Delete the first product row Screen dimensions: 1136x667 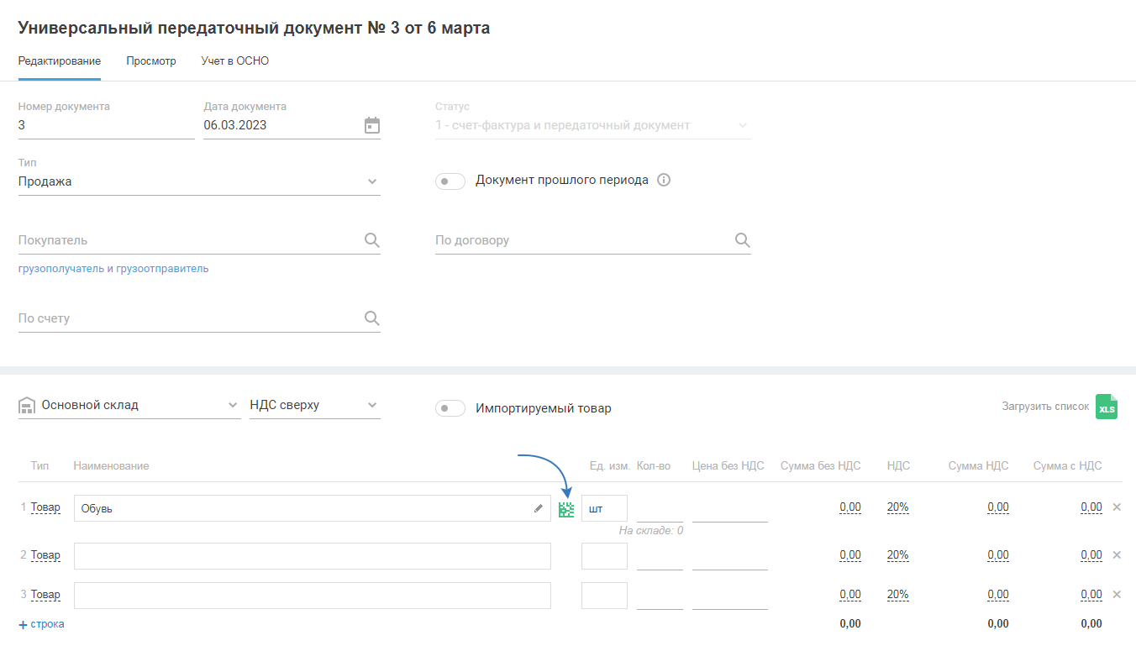pos(1117,507)
